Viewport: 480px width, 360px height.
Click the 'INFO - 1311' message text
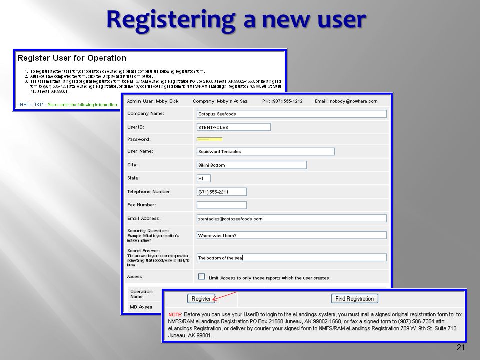coord(67,105)
